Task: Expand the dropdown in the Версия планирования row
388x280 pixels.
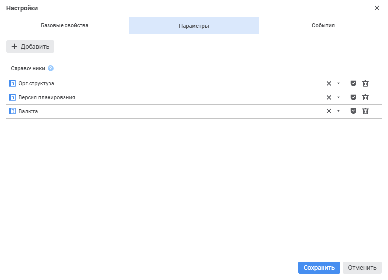Action: pyautogui.click(x=338, y=97)
